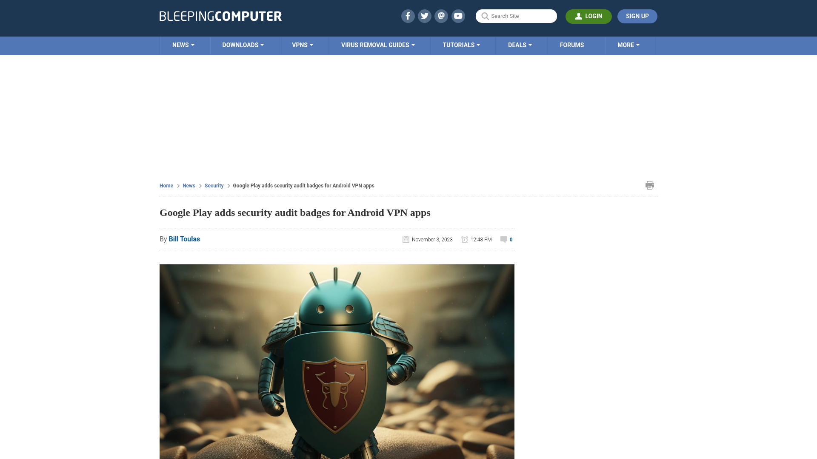The height and width of the screenshot is (459, 817).
Task: Click the search magnifier icon
Action: (485, 16)
